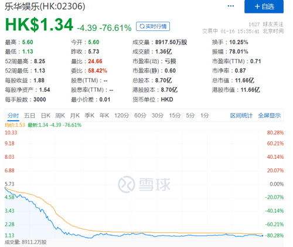The image size is (293, 247).
Task: Click the 雪球 watermark logo in chart
Action: [x=144, y=185]
